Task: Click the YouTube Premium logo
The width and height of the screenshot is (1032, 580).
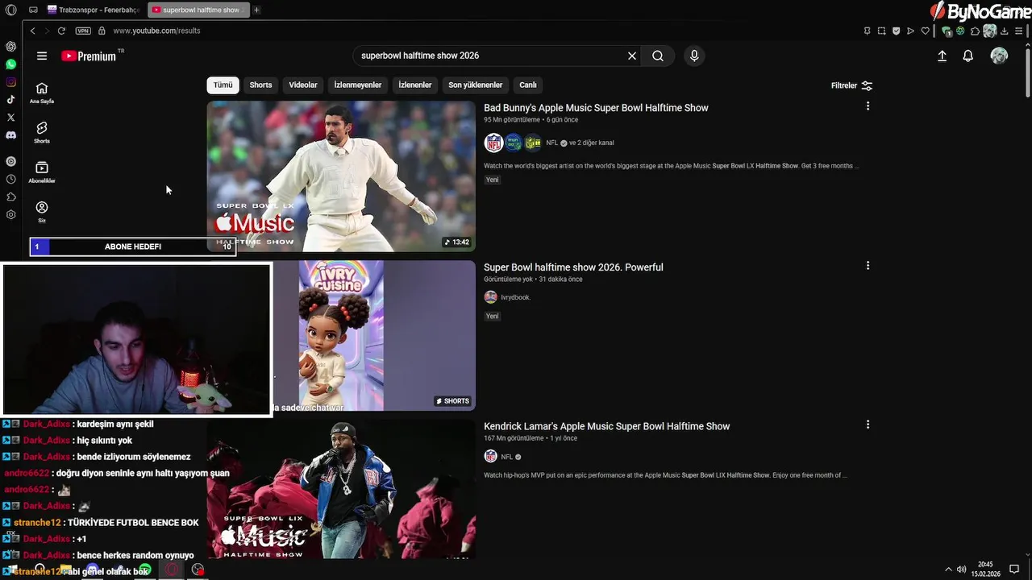Action: coord(89,56)
